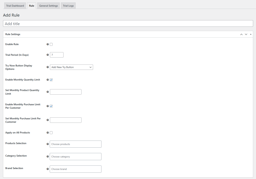Screen dimensions: 256x179
Task: Click help icon beside Apply on All Products
Action: pos(48,133)
